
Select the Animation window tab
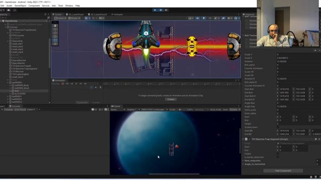pos(59,80)
